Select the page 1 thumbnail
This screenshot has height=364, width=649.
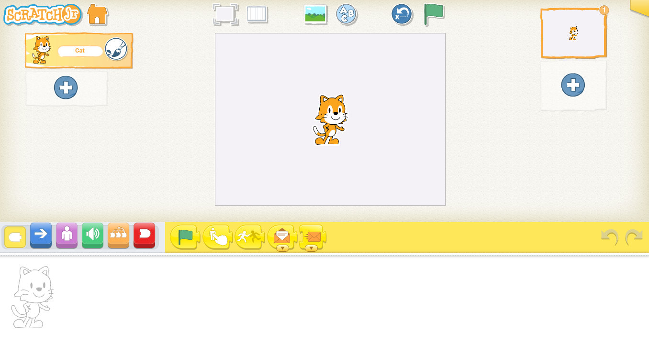click(573, 32)
